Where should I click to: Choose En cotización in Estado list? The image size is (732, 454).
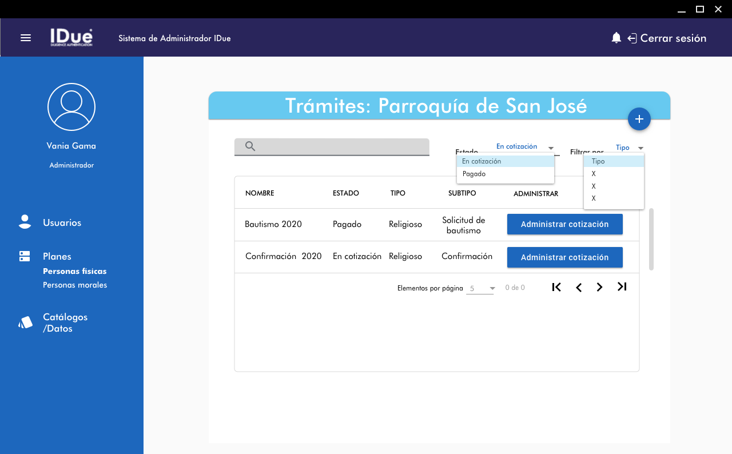[x=482, y=161]
